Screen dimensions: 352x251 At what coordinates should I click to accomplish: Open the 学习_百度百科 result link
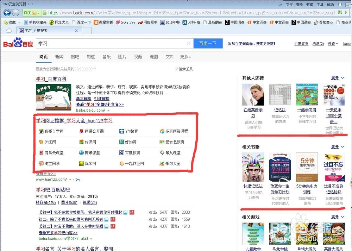(51, 79)
